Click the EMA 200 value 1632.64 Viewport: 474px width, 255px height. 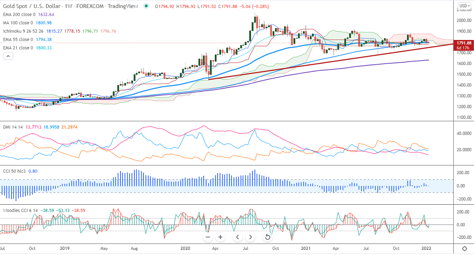(x=46, y=15)
